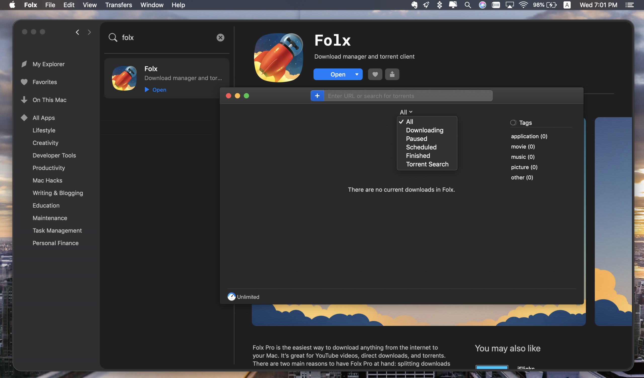Click the Setapp elephant icon in menu bar
The image size is (644, 378).
point(413,5)
